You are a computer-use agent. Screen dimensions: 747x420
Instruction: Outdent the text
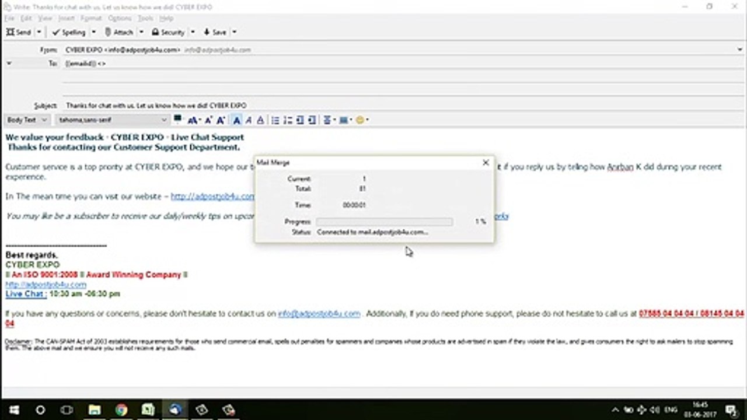(x=300, y=120)
